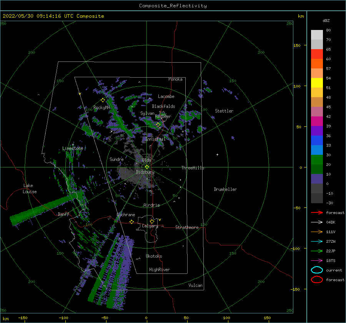Click the purple 39-36 dBZ color swatch
The height and width of the screenshot is (323, 346).
coord(317,131)
